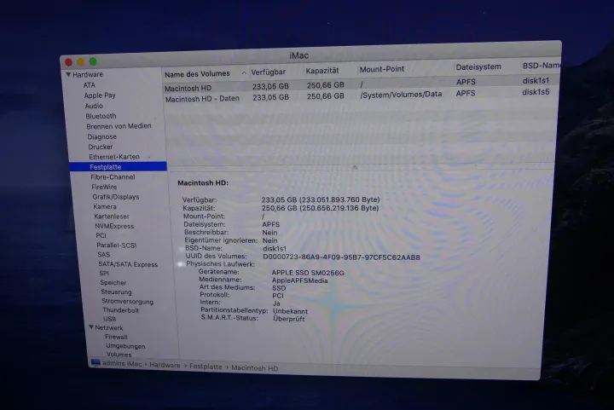Click the admins iMac computer icon in path bar
The image size is (614, 410).
[x=96, y=362]
